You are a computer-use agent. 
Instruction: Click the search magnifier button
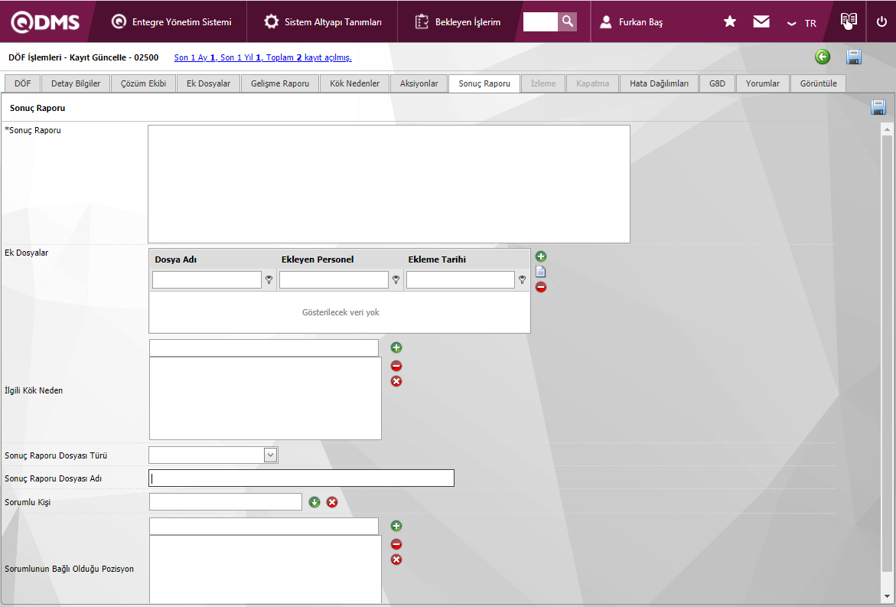568,21
